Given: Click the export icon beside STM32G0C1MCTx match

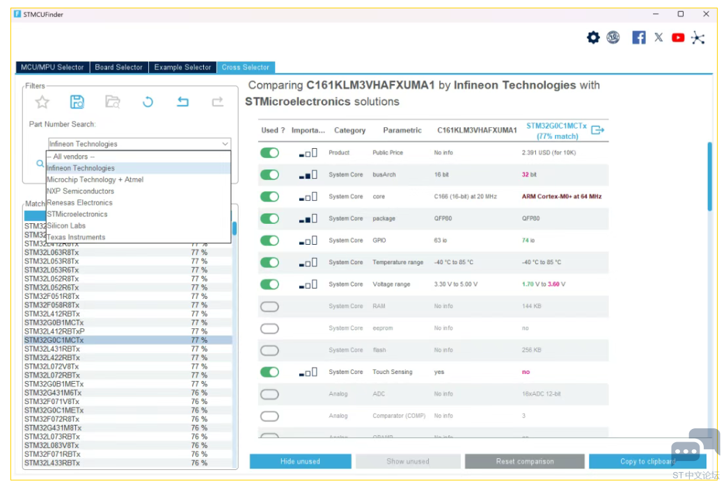Looking at the screenshot, I should pos(598,130).
